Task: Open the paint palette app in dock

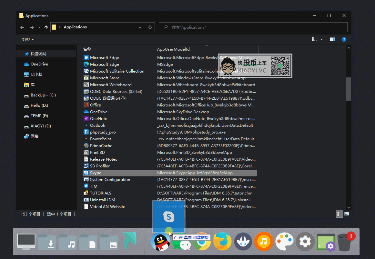Action: (x=284, y=241)
